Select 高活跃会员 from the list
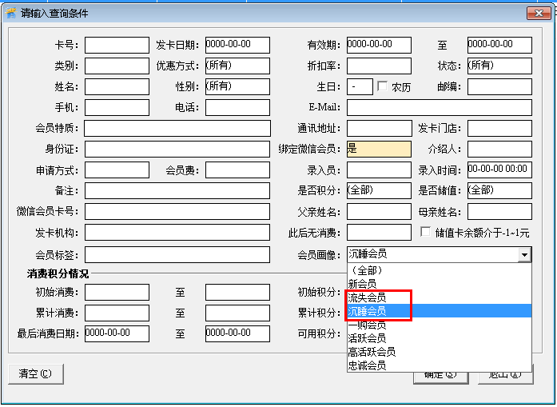 [x=372, y=352]
